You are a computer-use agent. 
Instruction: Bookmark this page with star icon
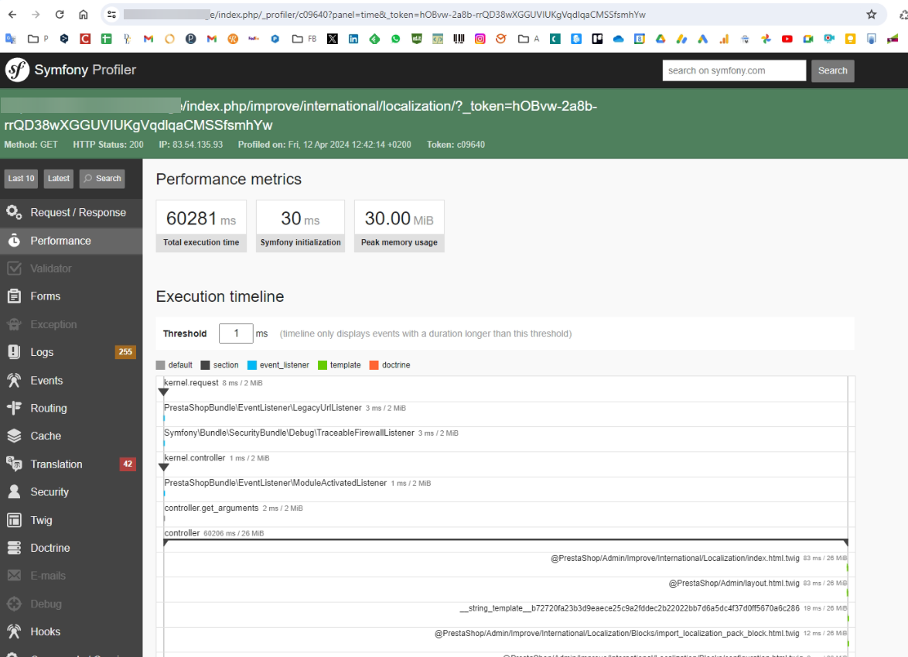coord(871,15)
